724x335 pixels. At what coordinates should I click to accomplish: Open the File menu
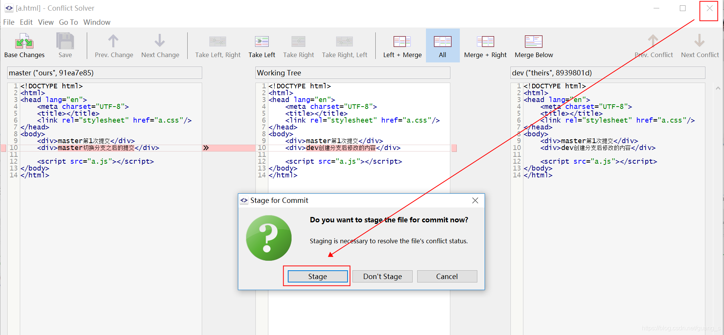tap(9, 22)
